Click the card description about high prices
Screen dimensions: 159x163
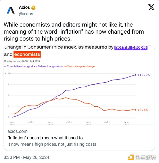(x=52, y=144)
